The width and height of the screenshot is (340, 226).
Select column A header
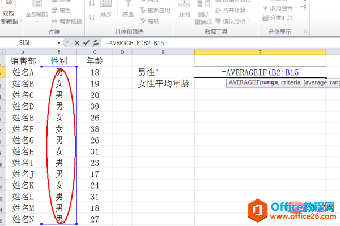(x=23, y=52)
